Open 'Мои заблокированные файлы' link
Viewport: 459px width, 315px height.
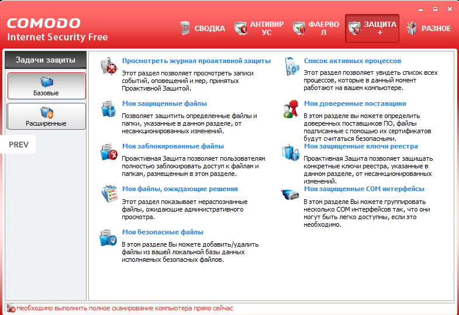pyautogui.click(x=173, y=146)
